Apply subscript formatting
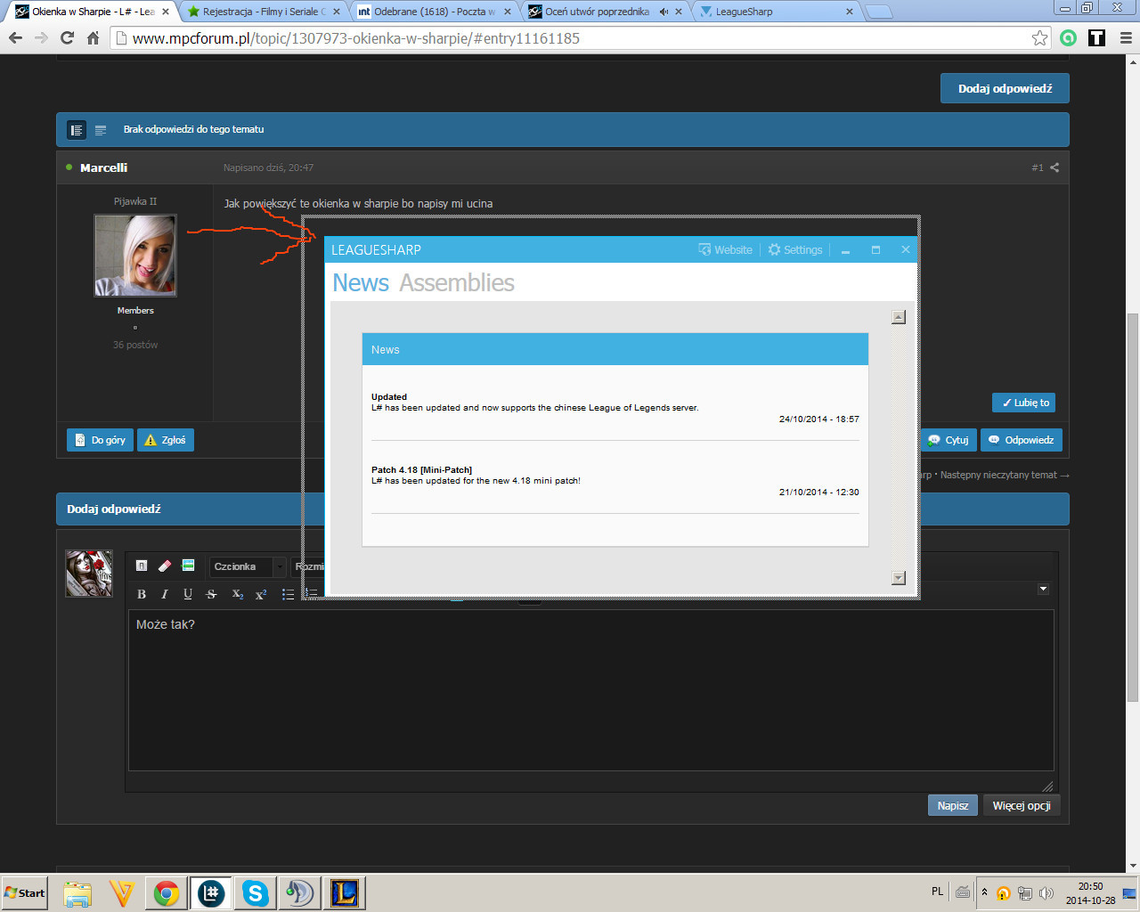This screenshot has width=1140, height=912. pos(238,594)
